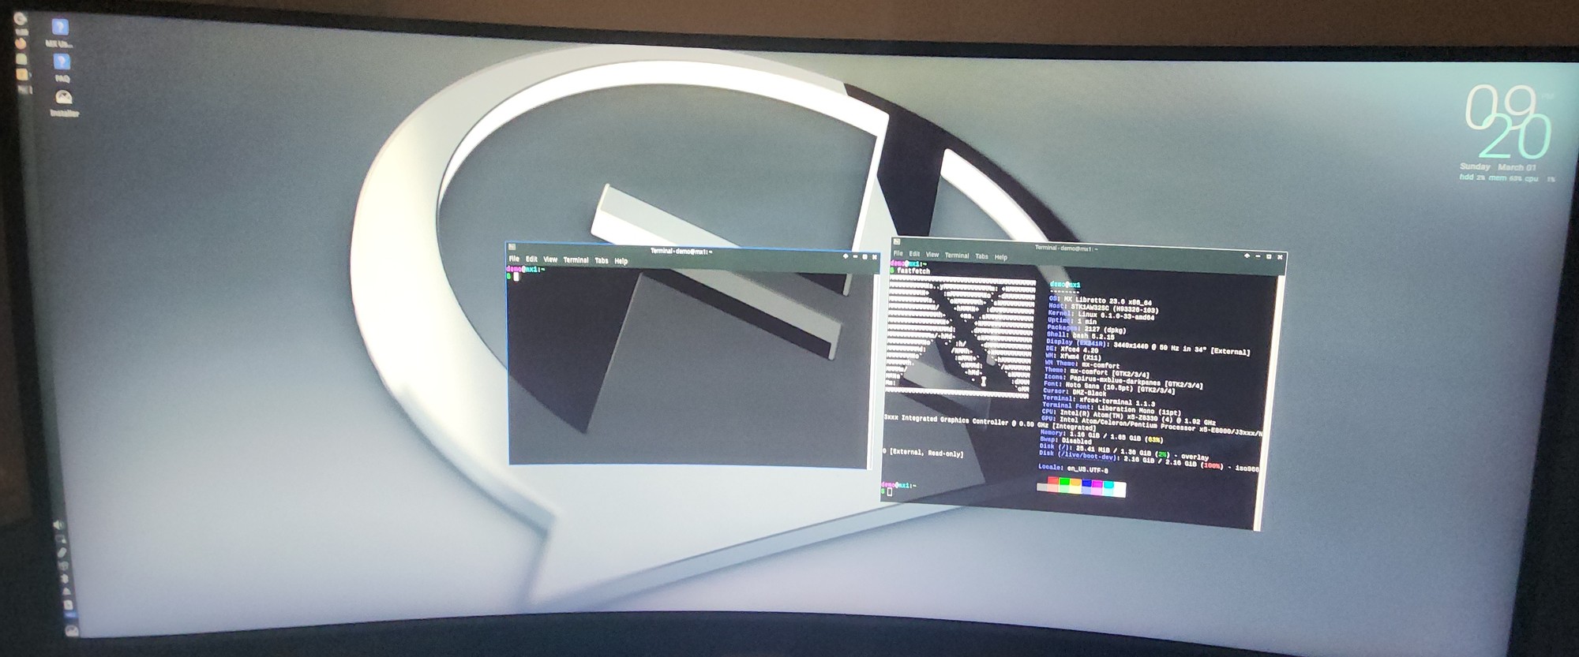Toggle the left terminal's always-on-top pin button
Screen dimensions: 1579x657
pyautogui.click(x=846, y=256)
